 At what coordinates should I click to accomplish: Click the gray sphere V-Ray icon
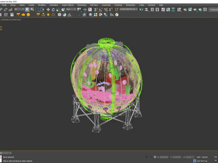[x=90, y=14]
